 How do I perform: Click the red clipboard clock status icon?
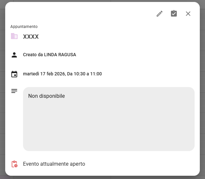pos(14,164)
